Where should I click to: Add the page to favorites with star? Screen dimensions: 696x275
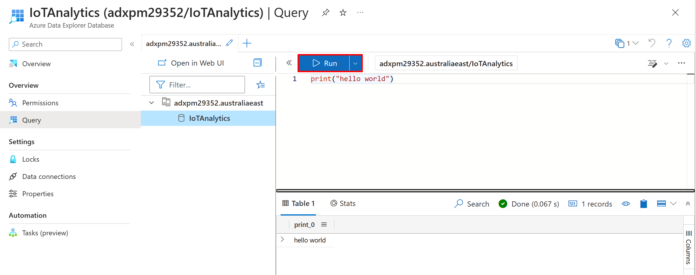(x=343, y=13)
